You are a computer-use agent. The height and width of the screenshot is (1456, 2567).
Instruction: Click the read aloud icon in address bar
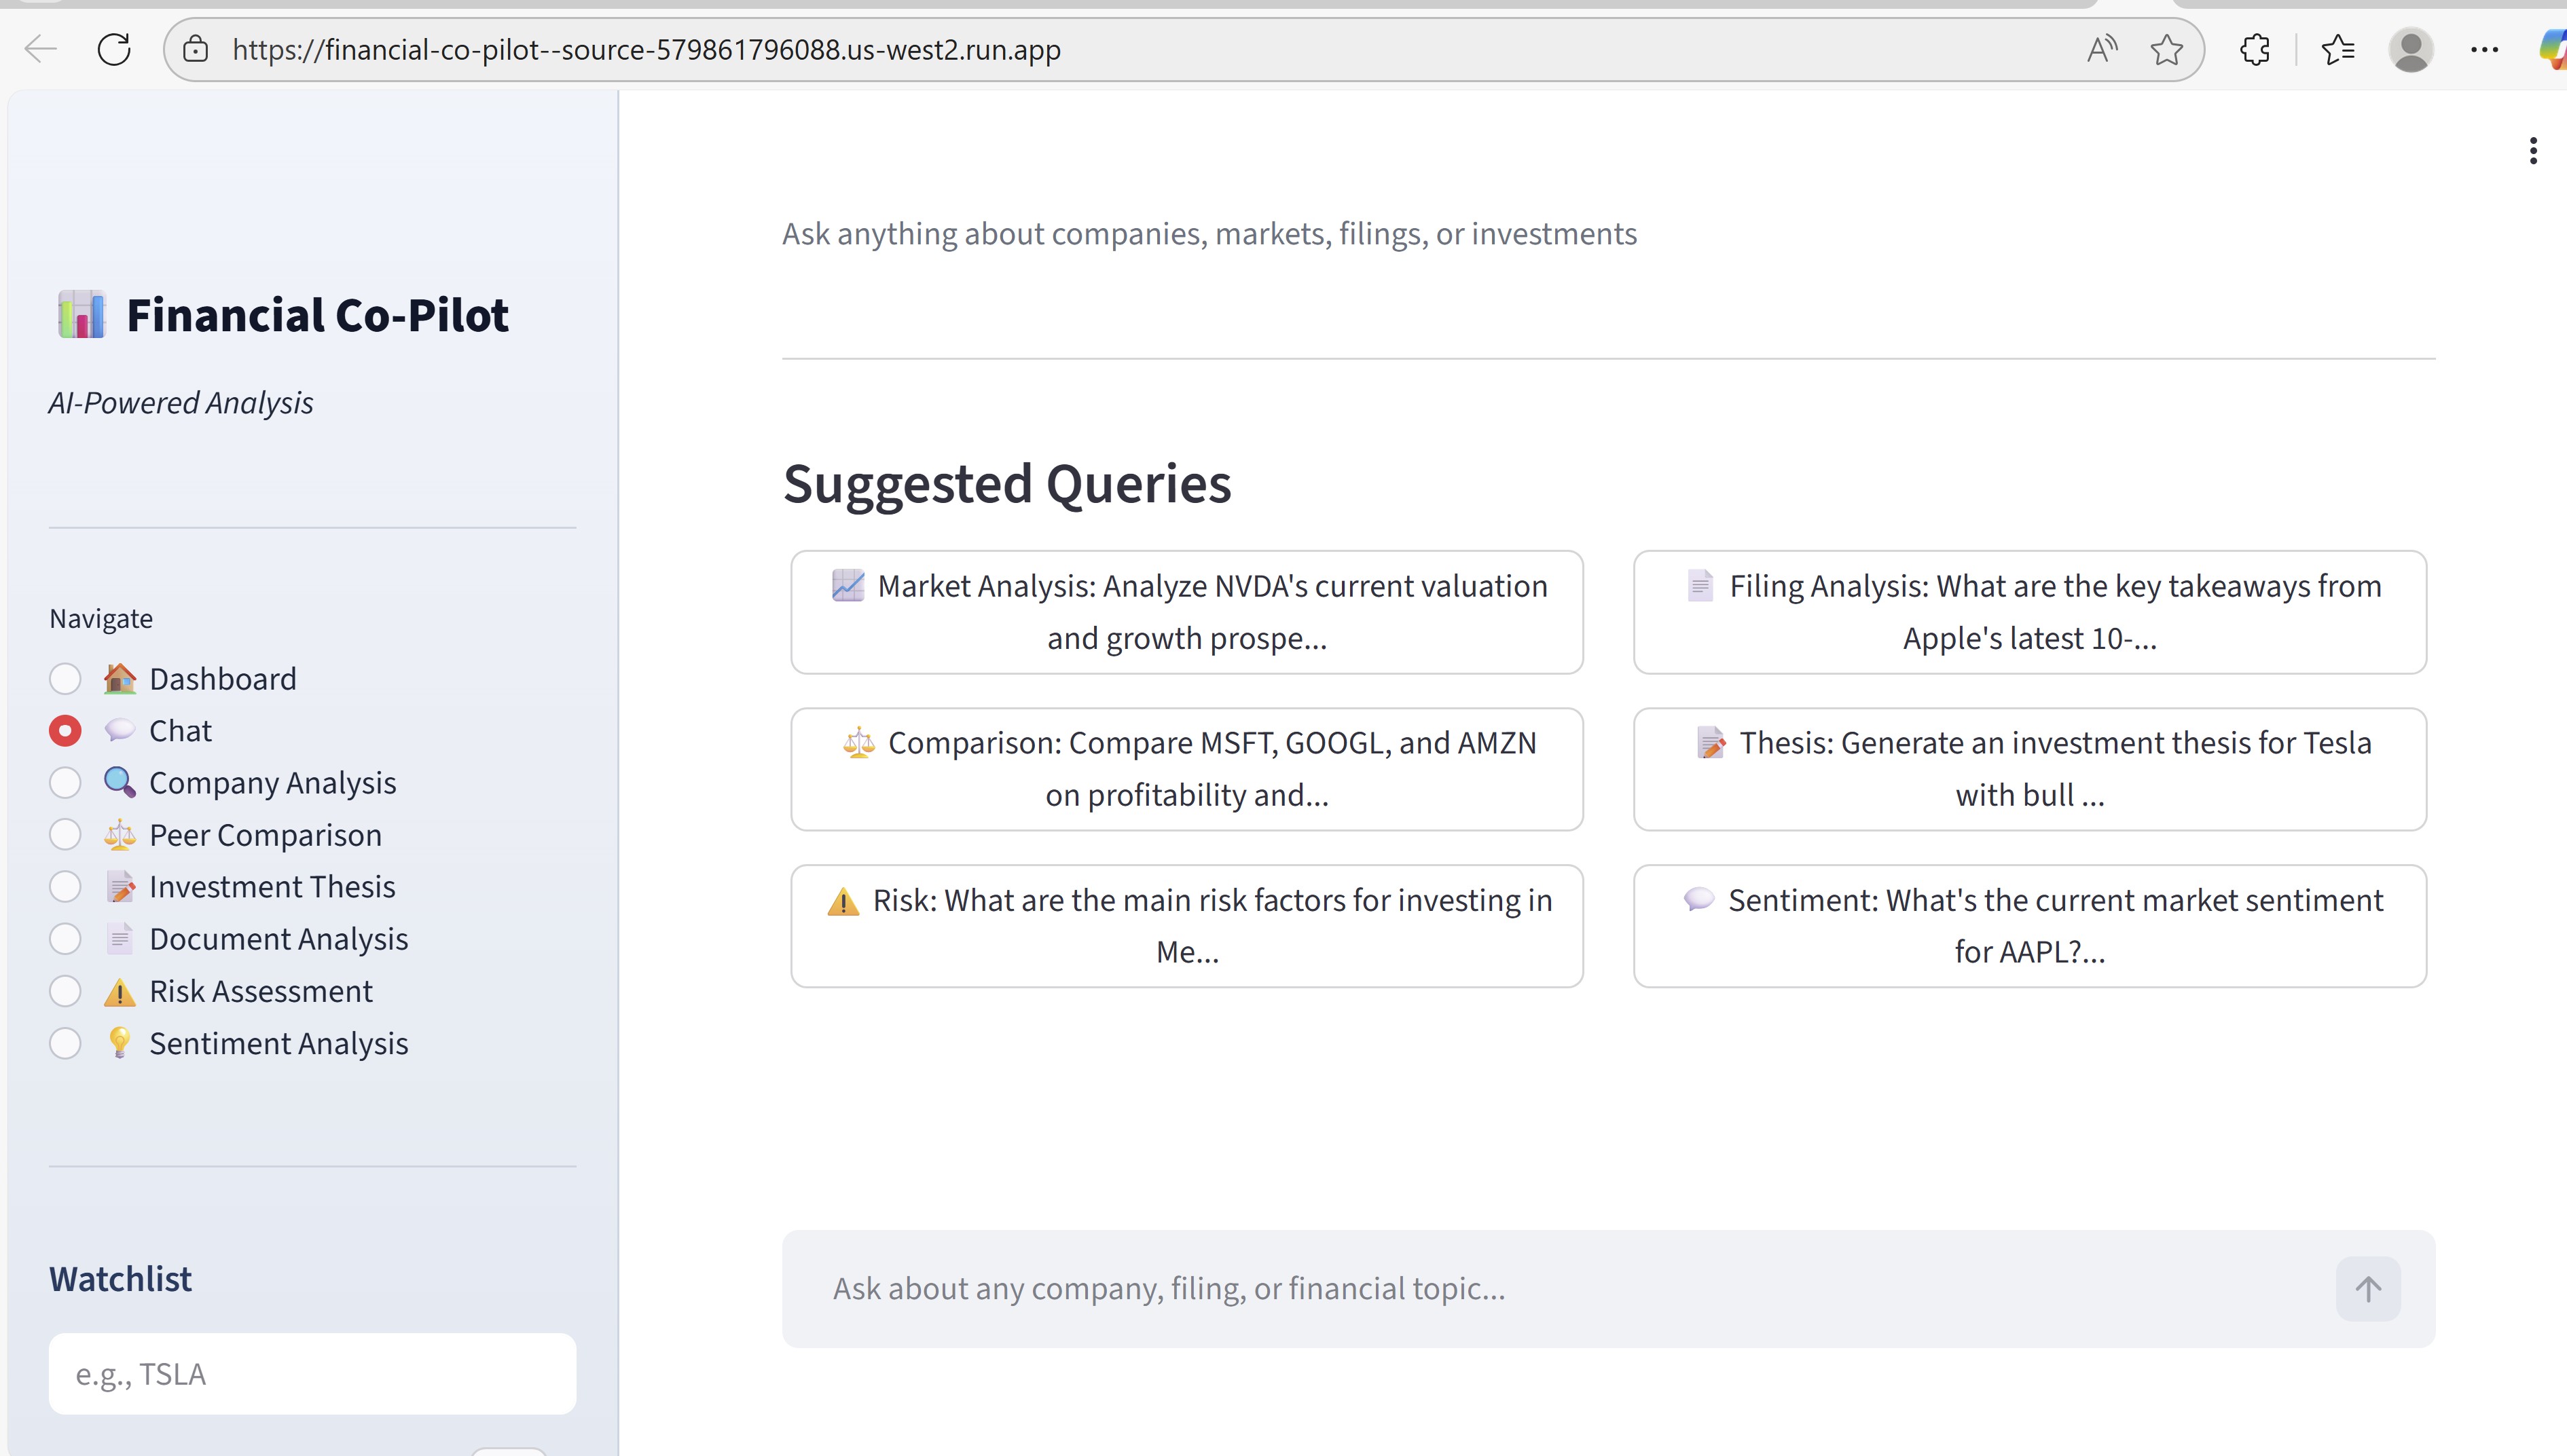[x=2101, y=49]
